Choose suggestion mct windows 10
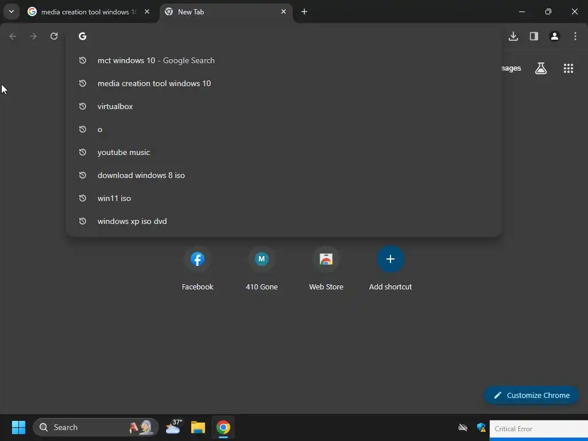588x441 pixels. [x=284, y=60]
